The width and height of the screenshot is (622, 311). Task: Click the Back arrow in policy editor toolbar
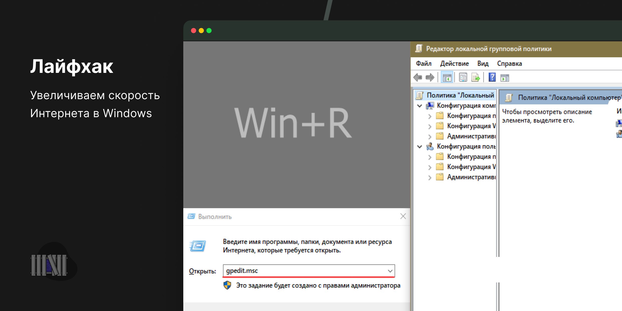pyautogui.click(x=418, y=78)
